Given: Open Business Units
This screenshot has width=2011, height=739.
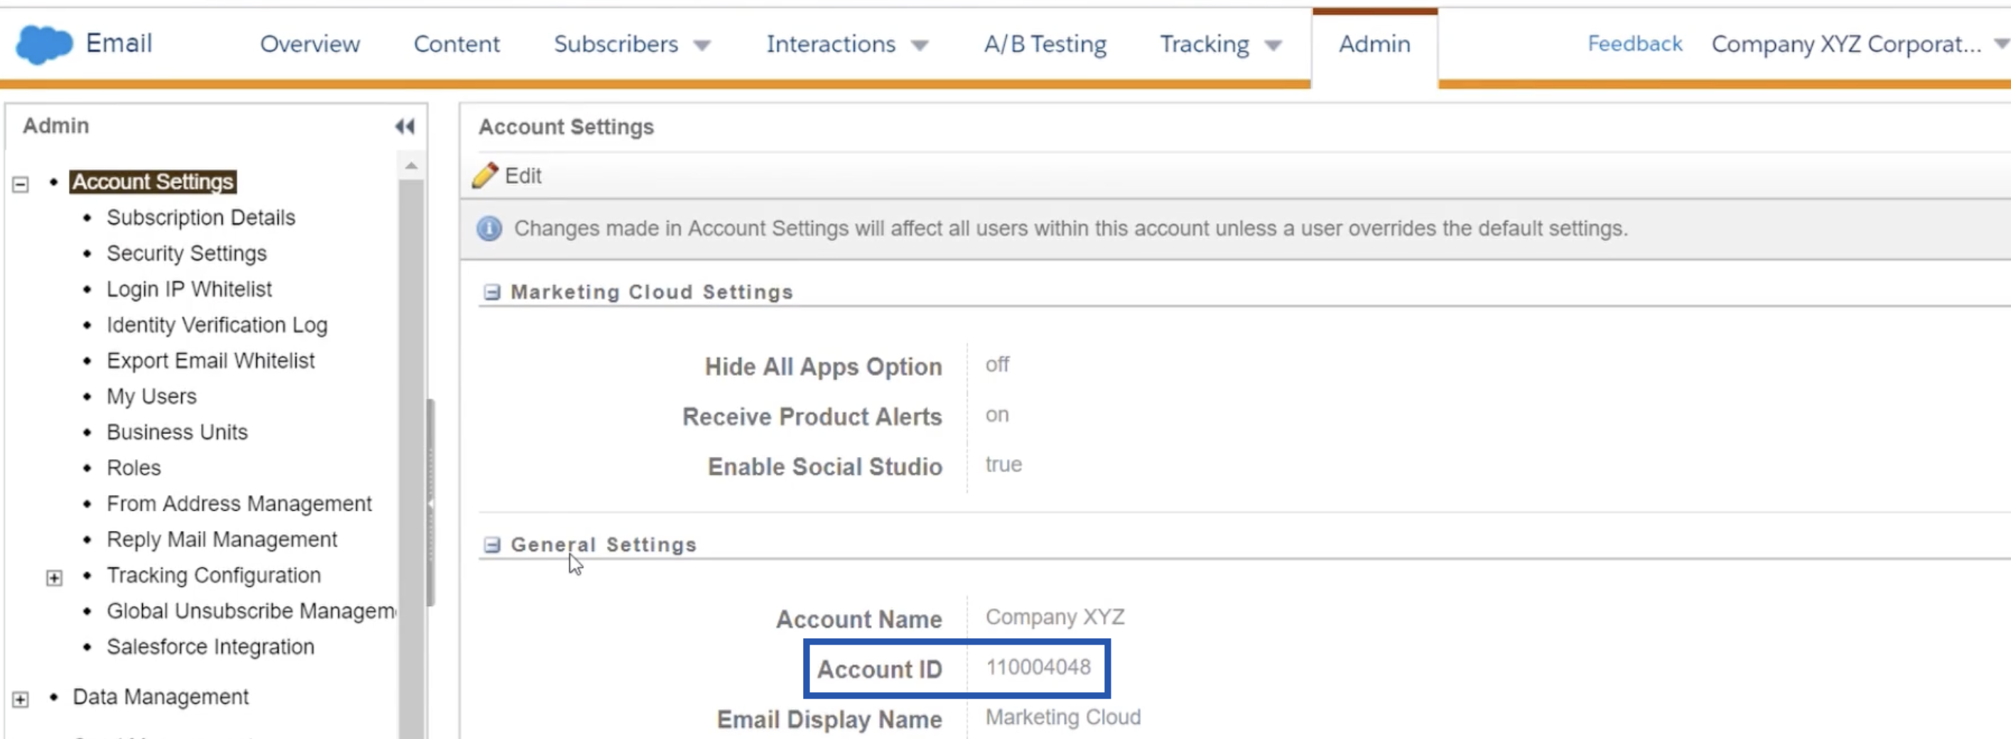Looking at the screenshot, I should click(177, 432).
